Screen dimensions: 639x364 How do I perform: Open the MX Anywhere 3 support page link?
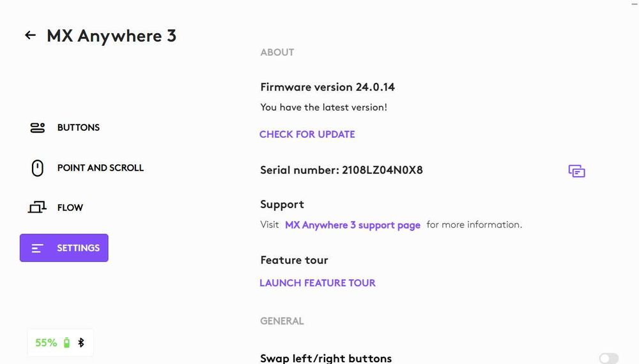[x=353, y=225]
